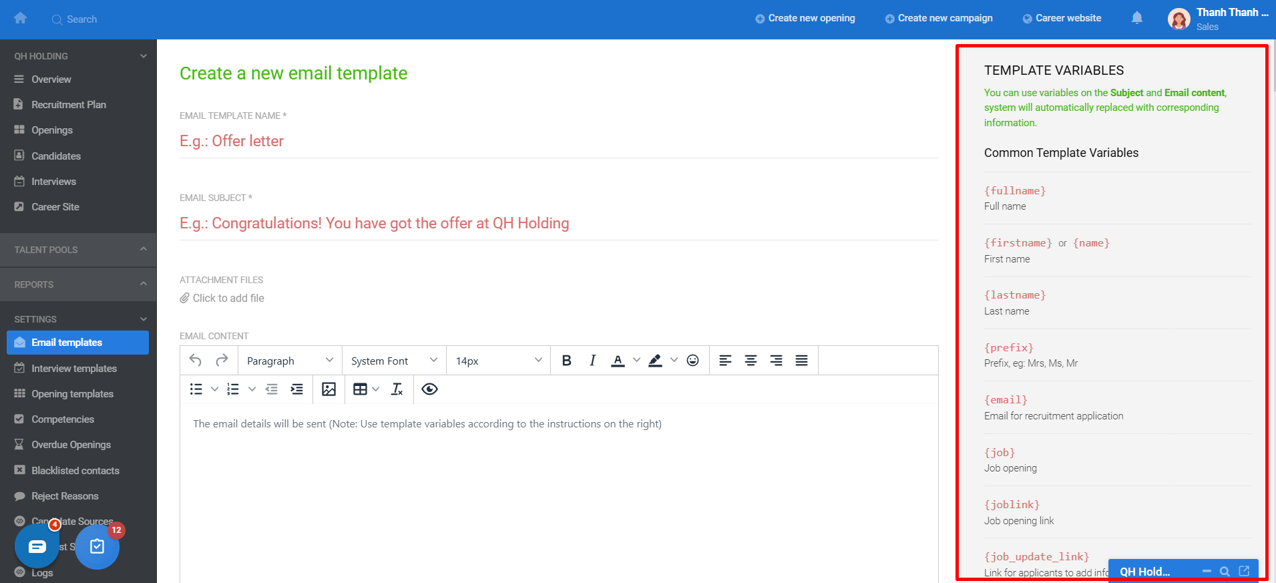The width and height of the screenshot is (1276, 583).
Task: Focus the Search box
Action: [75, 19]
